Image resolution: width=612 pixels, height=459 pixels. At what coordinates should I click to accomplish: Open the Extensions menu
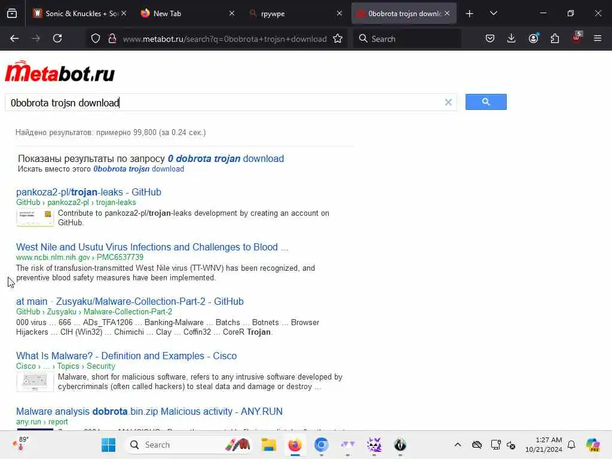coord(555,38)
